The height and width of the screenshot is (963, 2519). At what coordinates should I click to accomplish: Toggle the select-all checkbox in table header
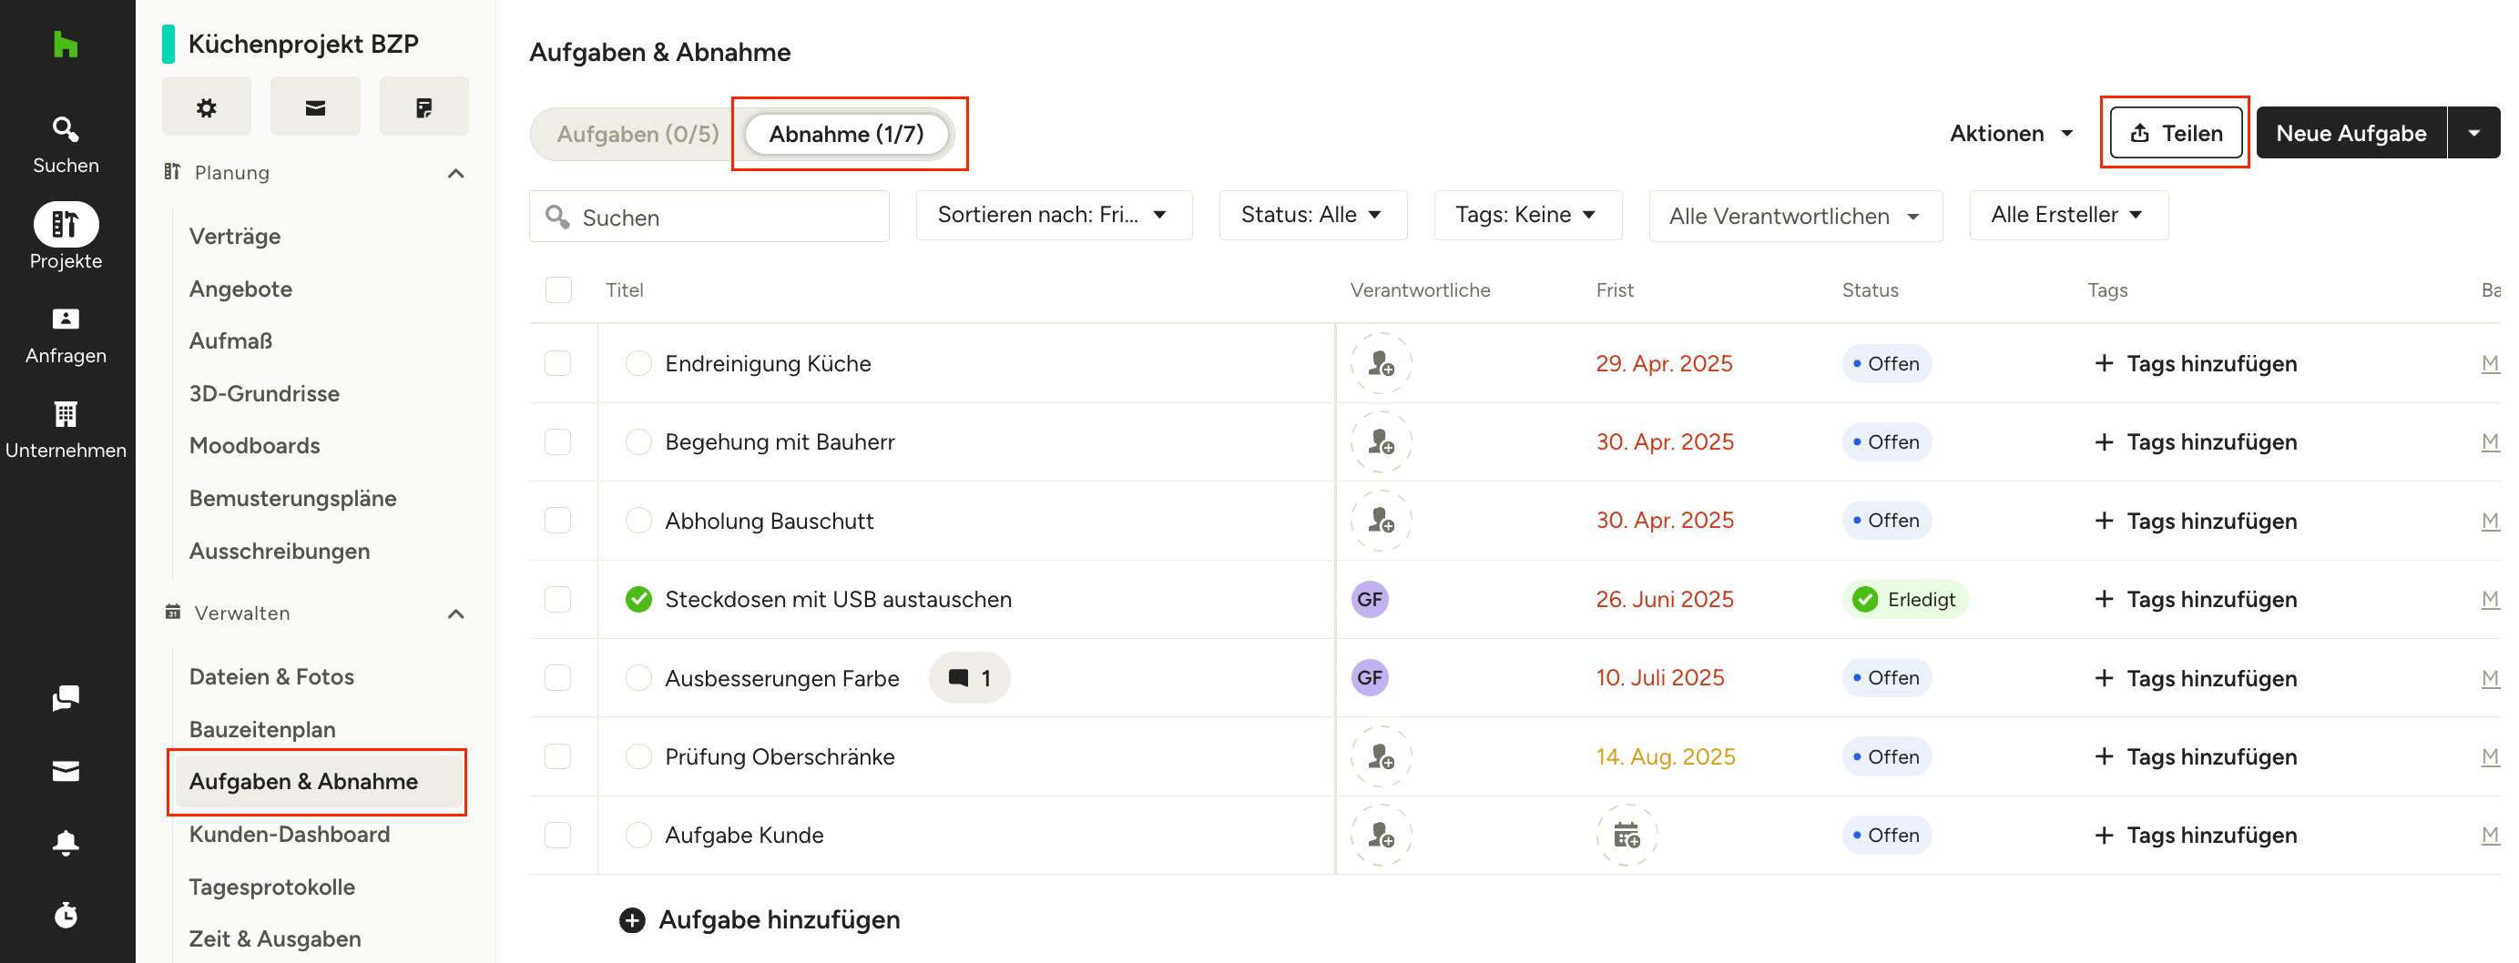[557, 290]
